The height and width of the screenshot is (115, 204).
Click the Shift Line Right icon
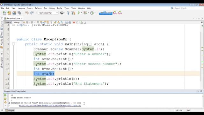tap(70, 22)
